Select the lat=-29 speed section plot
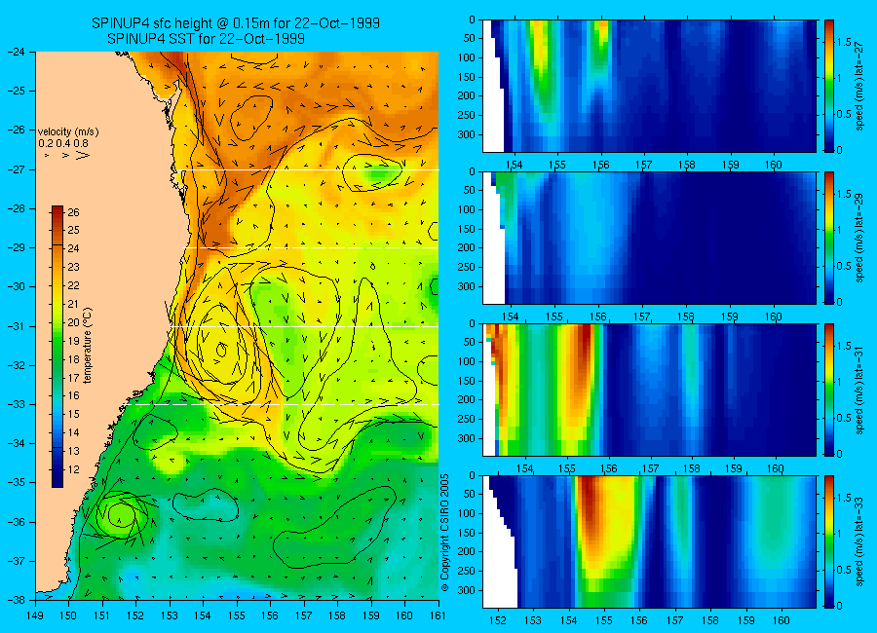The width and height of the screenshot is (877, 633). pyautogui.click(x=649, y=238)
